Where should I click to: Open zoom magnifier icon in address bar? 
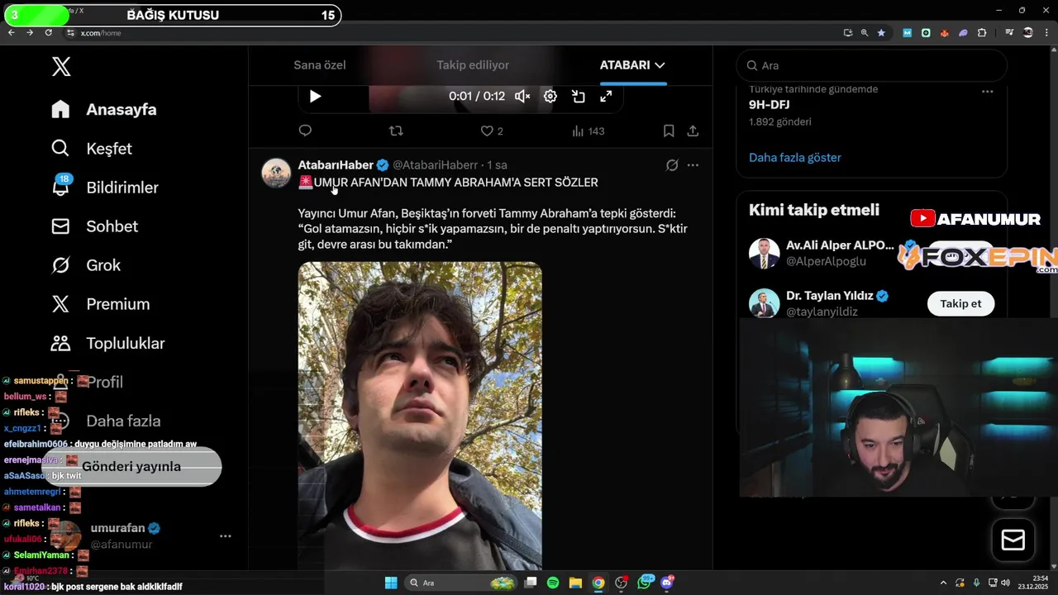click(865, 33)
